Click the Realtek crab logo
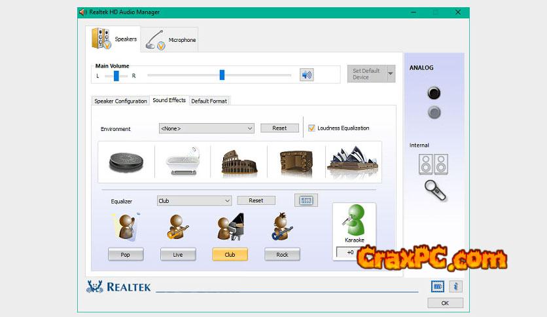The height and width of the screenshot is (317, 547). 94,287
